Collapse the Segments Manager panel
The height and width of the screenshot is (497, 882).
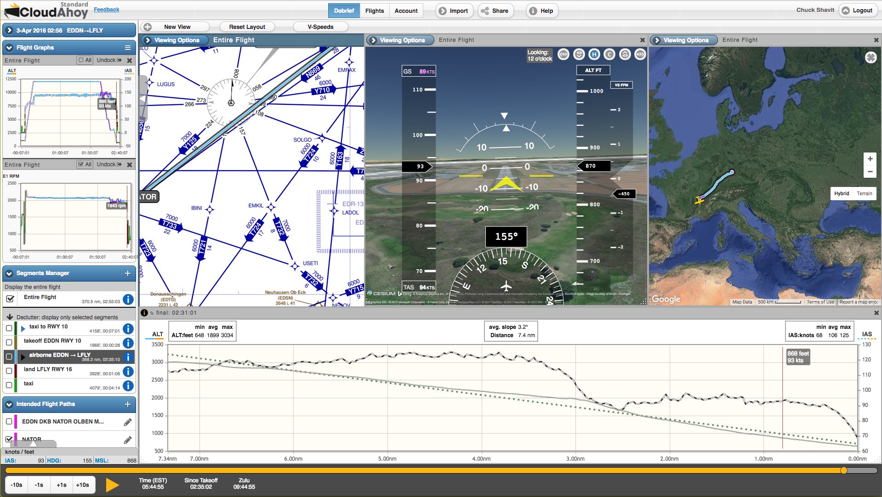click(9, 273)
